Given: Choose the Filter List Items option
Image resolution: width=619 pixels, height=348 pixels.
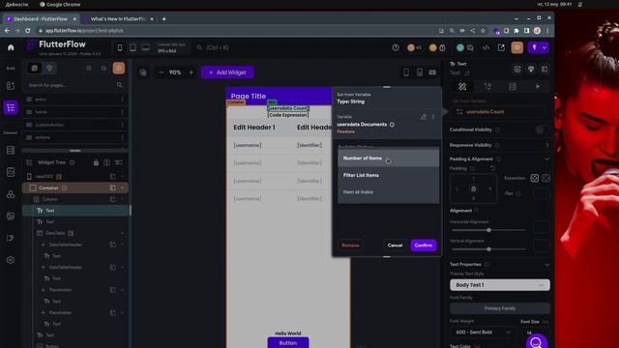Looking at the screenshot, I should point(388,175).
